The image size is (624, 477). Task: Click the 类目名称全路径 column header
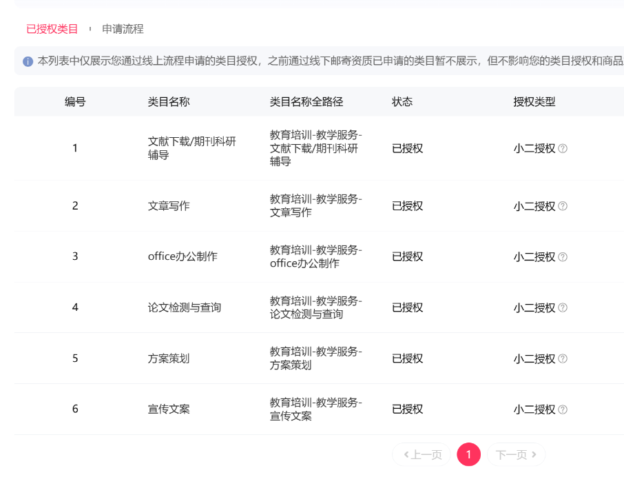coord(306,102)
